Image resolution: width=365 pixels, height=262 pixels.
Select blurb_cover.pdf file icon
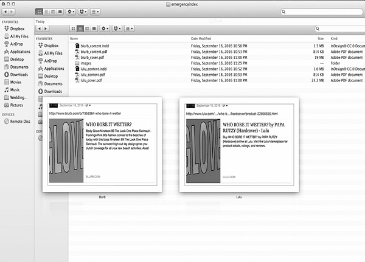point(77,58)
